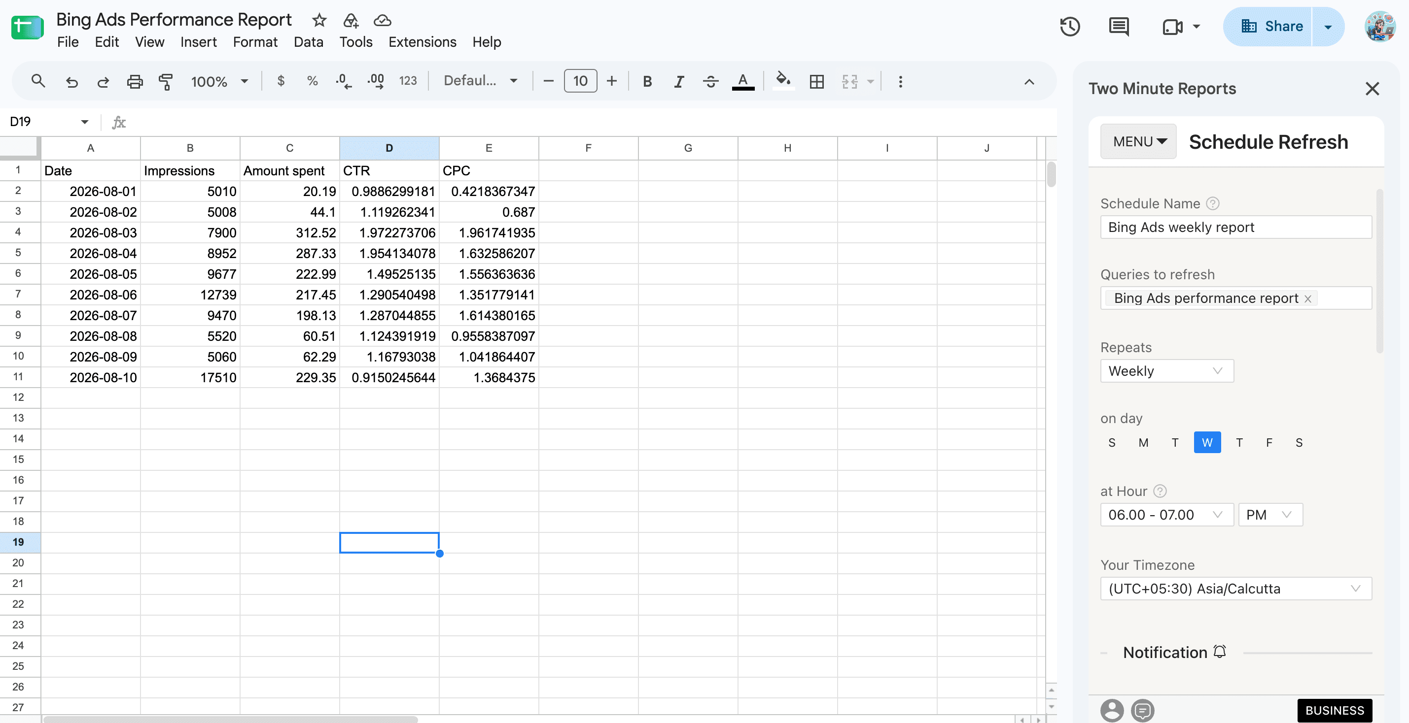This screenshot has width=1409, height=723.
Task: Increase font size with plus button
Action: coord(611,81)
